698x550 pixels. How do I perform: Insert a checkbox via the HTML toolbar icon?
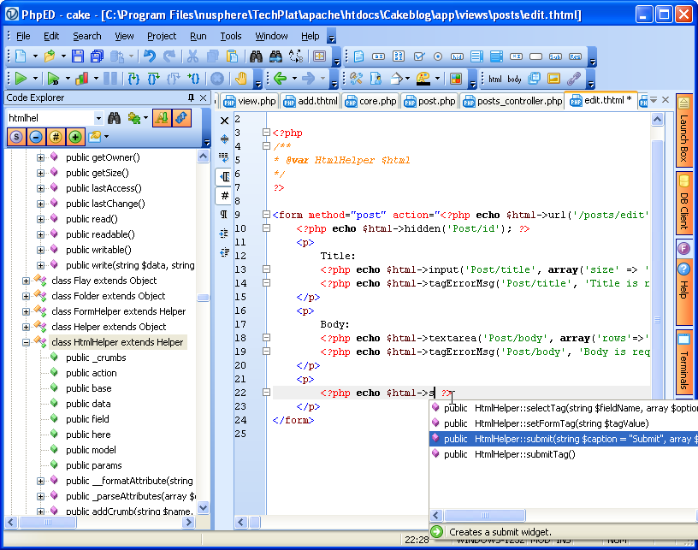point(418,56)
